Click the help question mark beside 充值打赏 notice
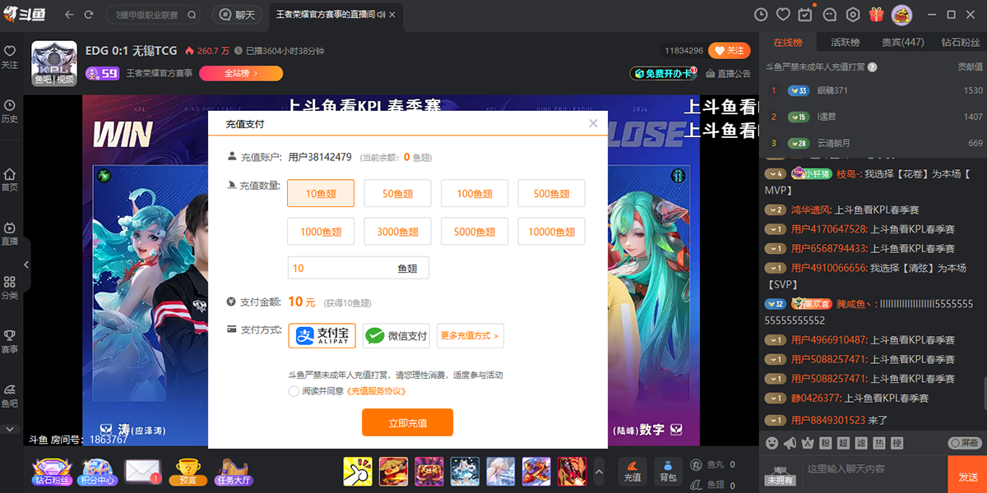Image resolution: width=987 pixels, height=493 pixels. [x=872, y=67]
